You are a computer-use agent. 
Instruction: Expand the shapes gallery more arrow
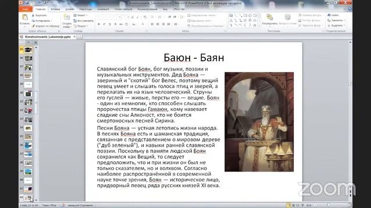259,25
